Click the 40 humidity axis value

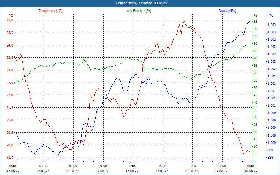click(x=255, y=103)
